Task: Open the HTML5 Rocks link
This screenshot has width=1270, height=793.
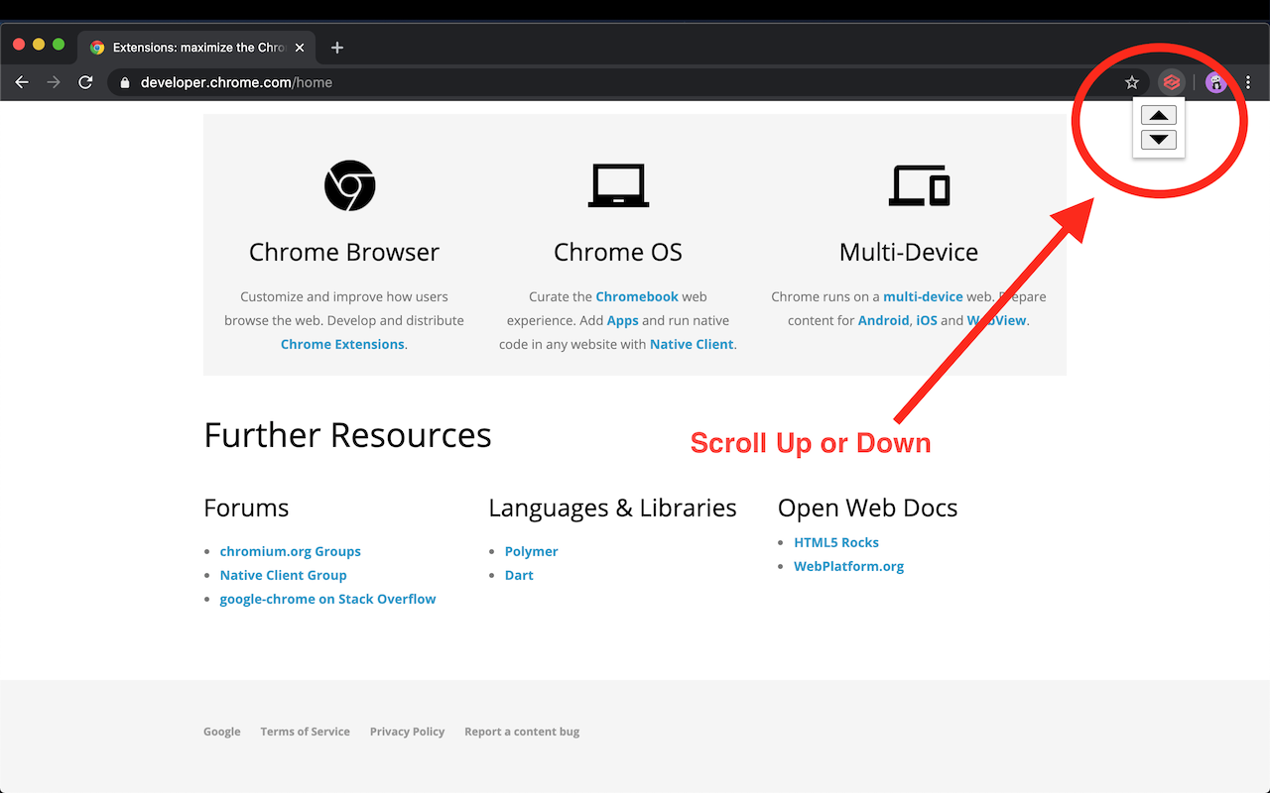Action: [836, 542]
